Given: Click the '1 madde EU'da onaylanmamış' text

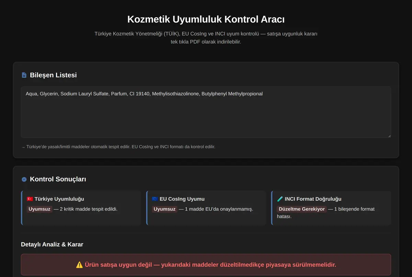Looking at the screenshot, I should (x=219, y=209).
